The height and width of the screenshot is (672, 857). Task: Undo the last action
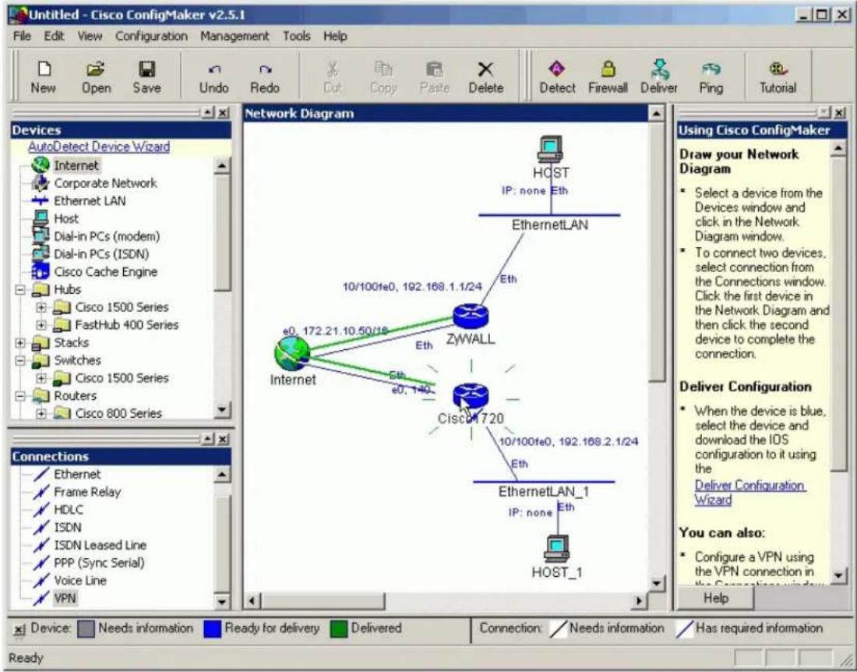213,78
